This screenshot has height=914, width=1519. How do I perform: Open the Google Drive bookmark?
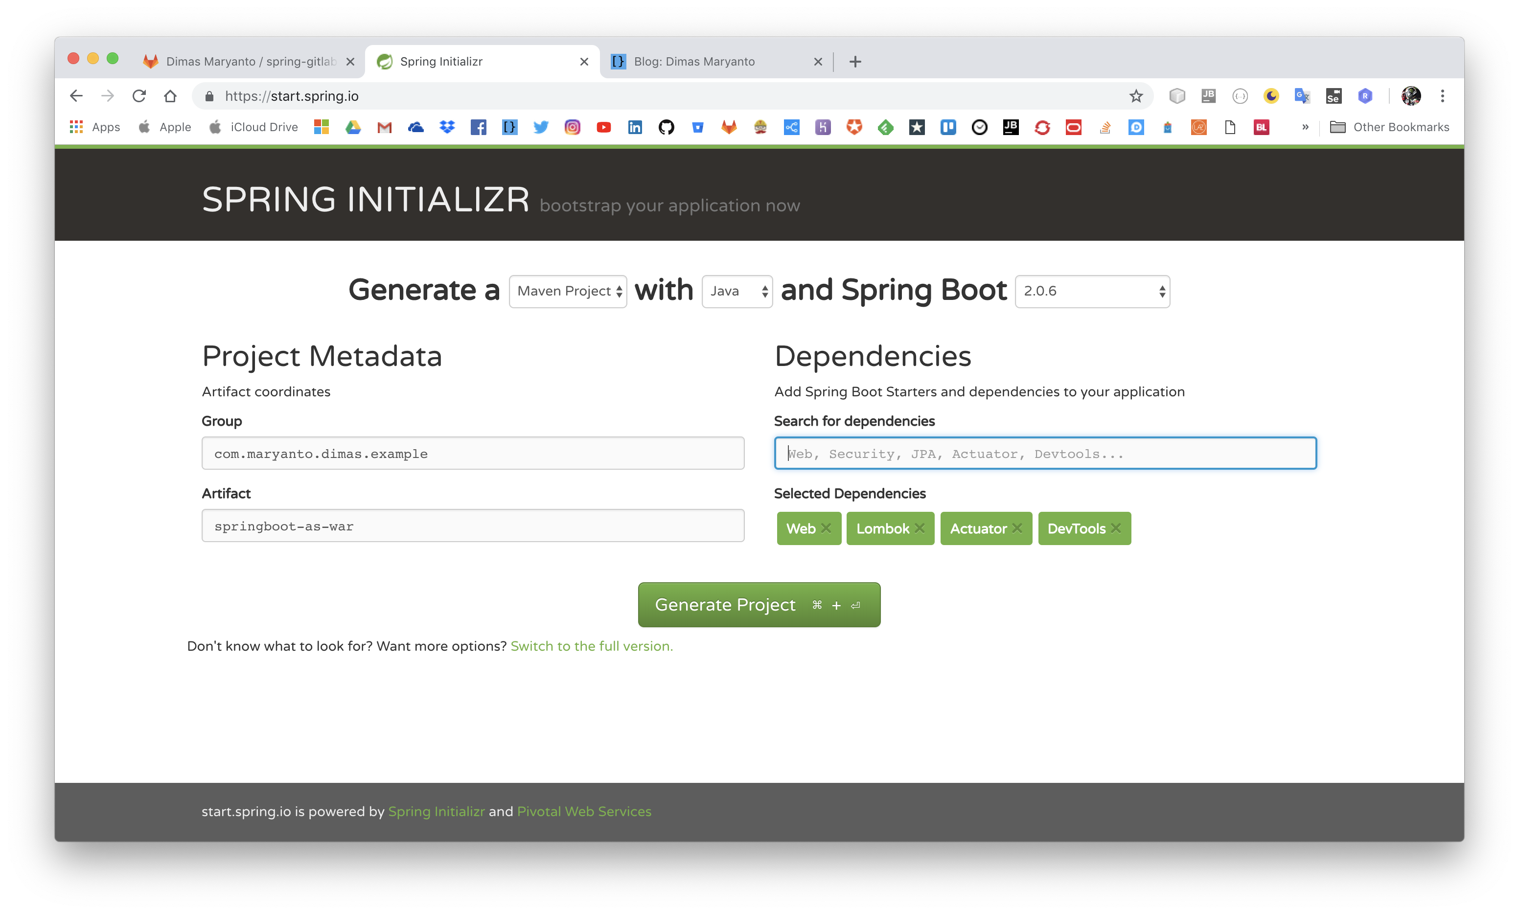[353, 128]
